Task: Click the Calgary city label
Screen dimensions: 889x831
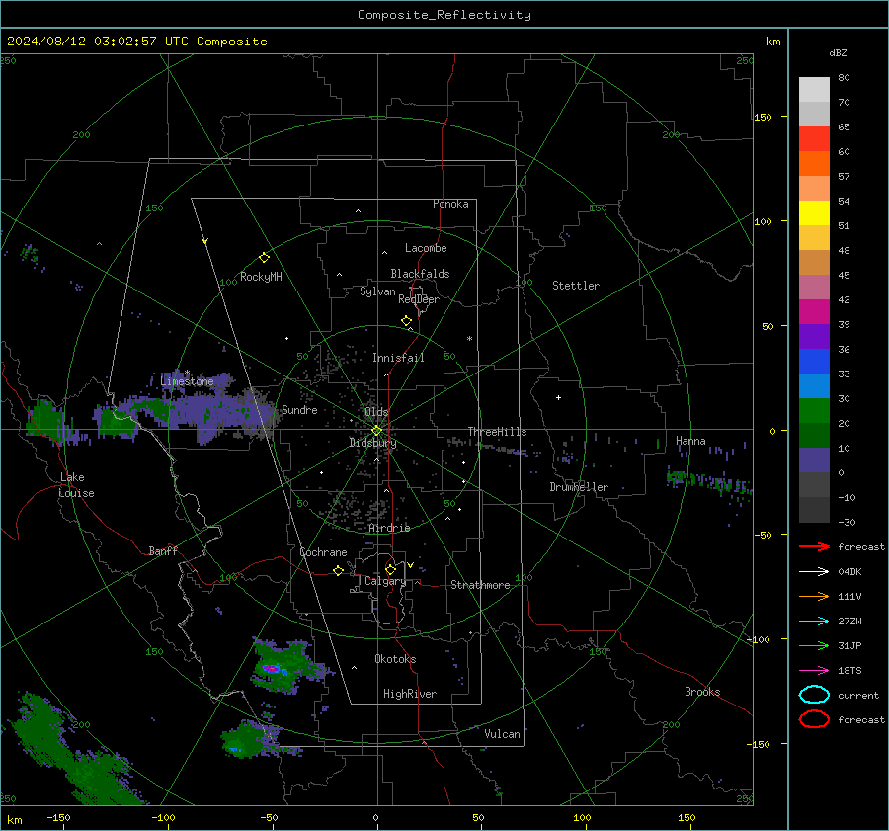Action: pyautogui.click(x=385, y=581)
